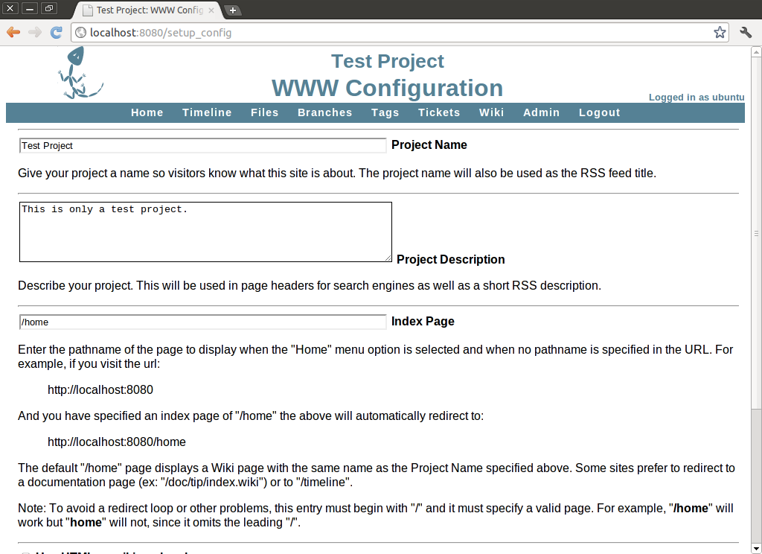Close the Test Project browser tab
The image size is (762, 554).
[x=211, y=10]
